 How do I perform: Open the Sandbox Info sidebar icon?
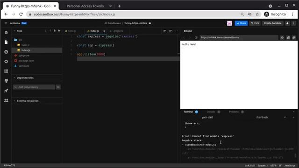[x=6, y=33]
